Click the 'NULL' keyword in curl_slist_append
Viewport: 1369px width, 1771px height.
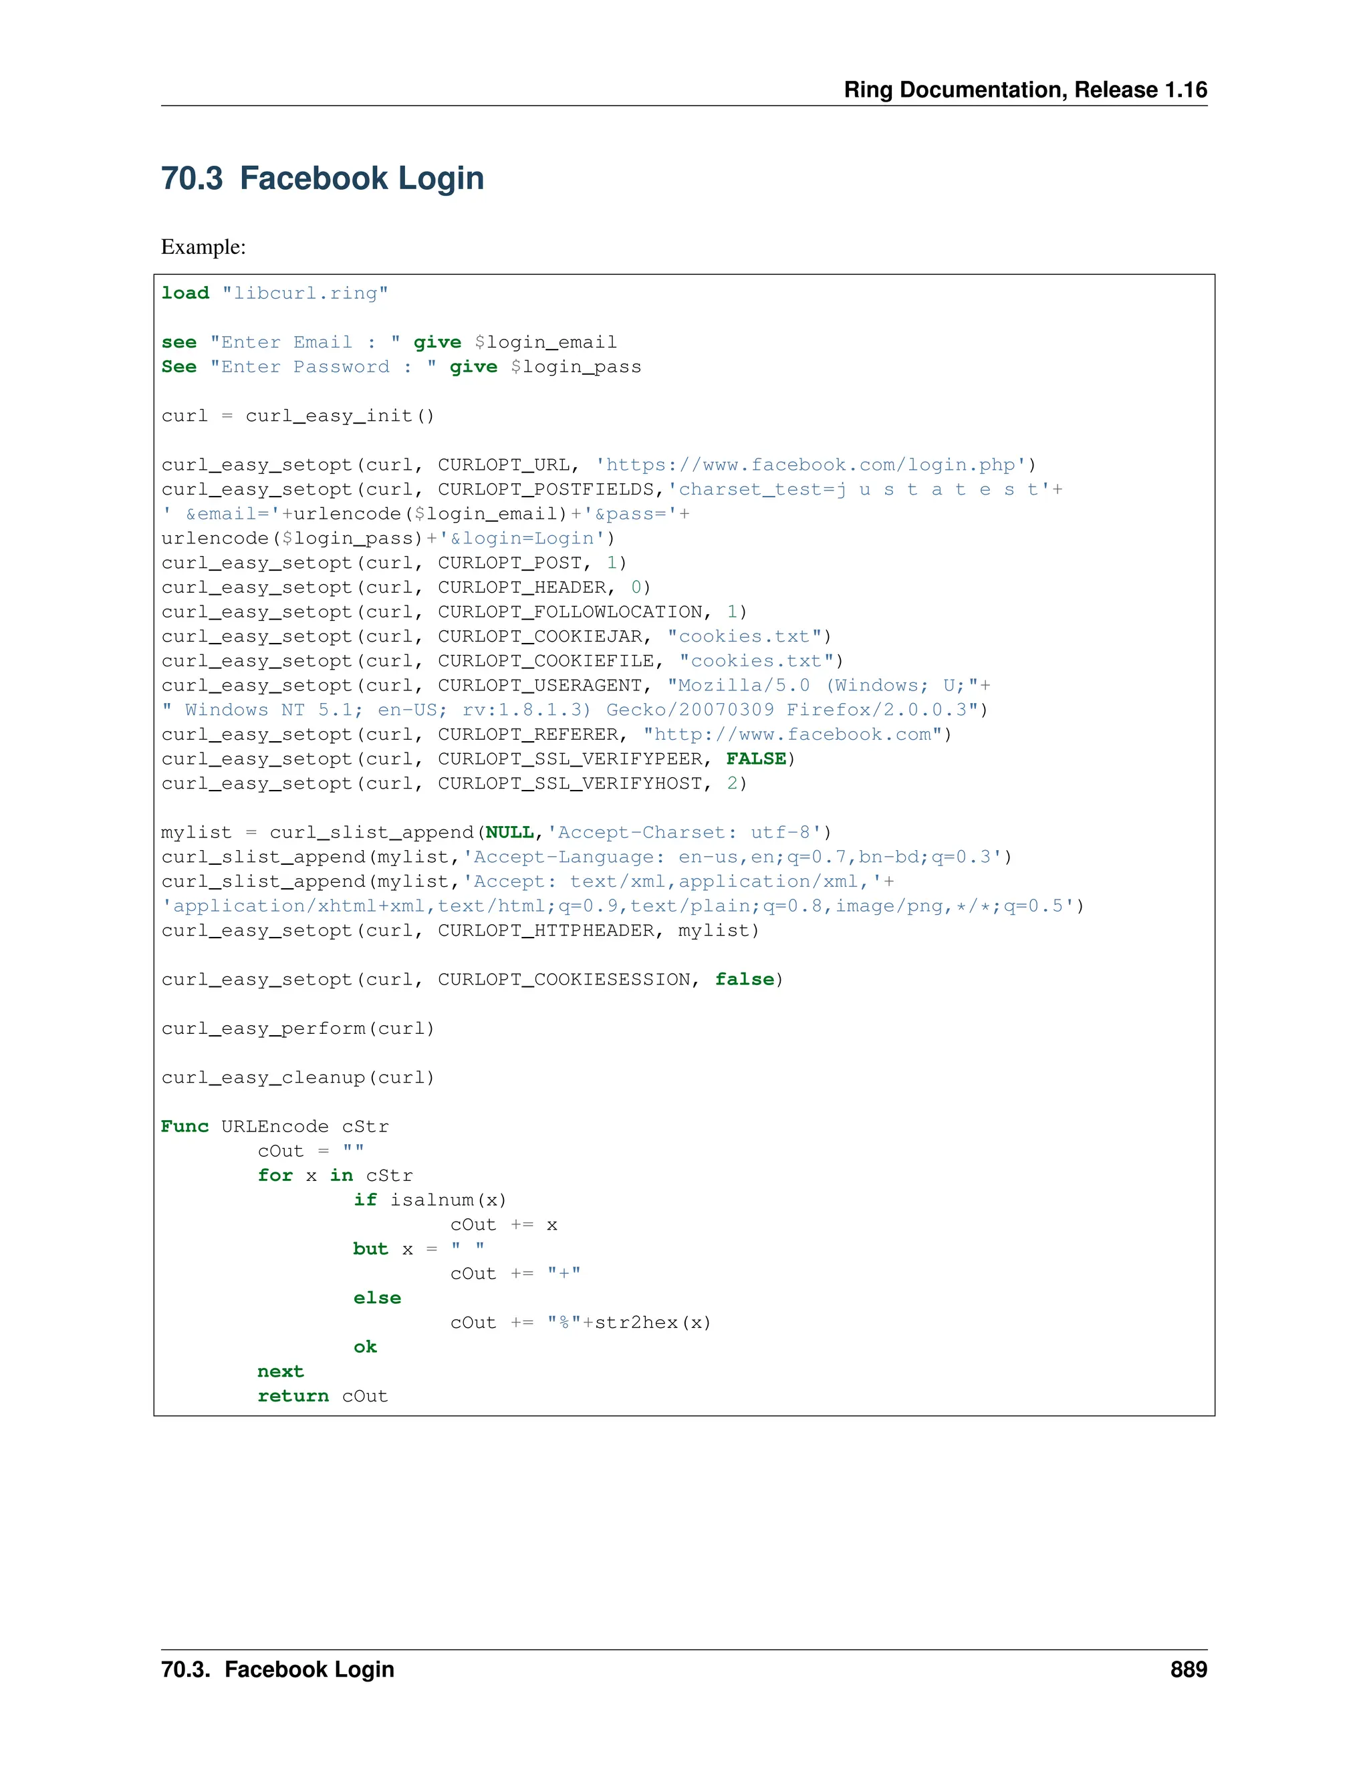(x=509, y=833)
